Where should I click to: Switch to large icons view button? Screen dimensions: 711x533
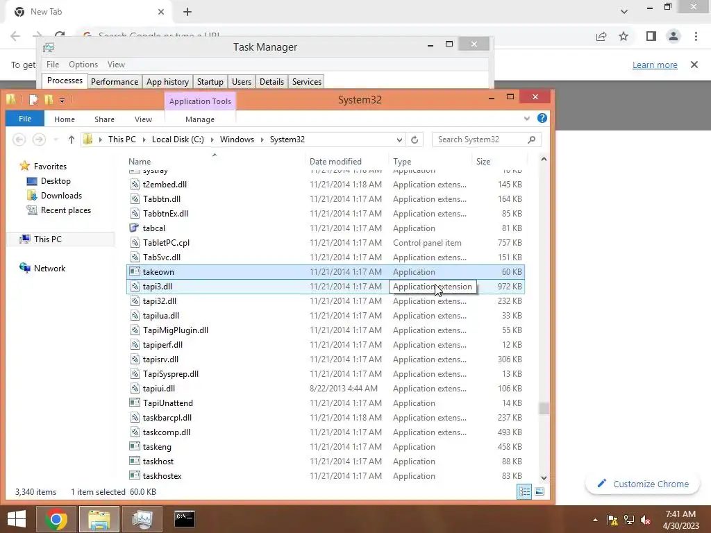pyautogui.click(x=539, y=492)
